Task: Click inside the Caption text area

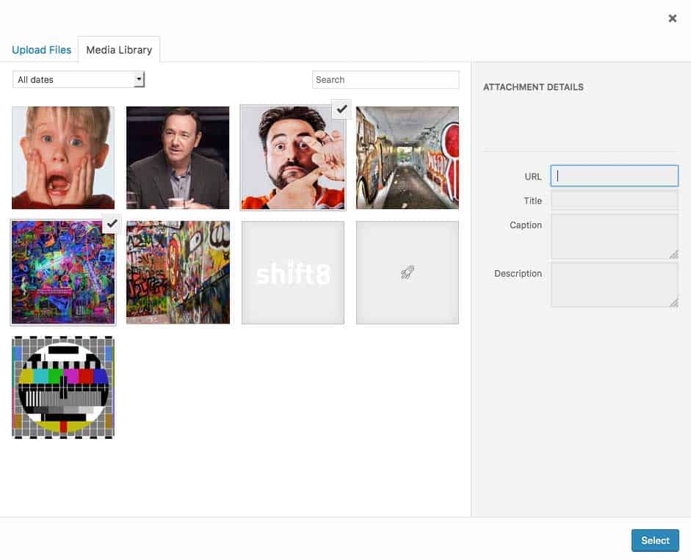Action: coord(615,236)
